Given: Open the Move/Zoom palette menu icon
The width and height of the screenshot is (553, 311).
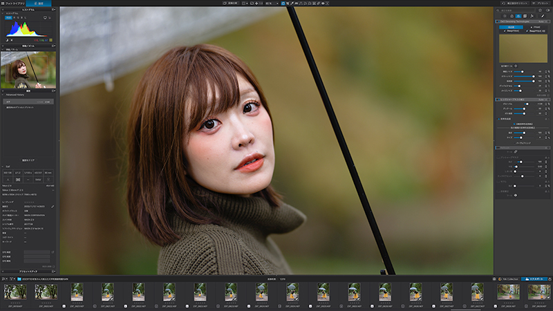Looking at the screenshot, I should pyautogui.click(x=54, y=46).
